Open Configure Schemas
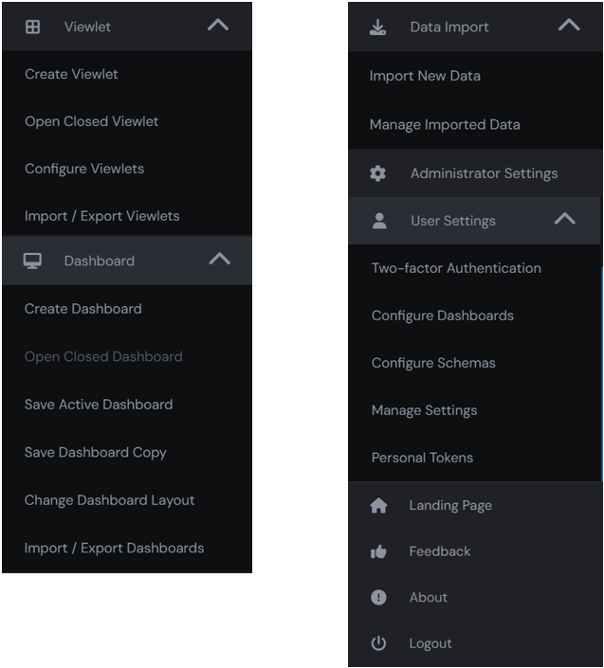Screen dimensions: 604x668 pos(433,363)
